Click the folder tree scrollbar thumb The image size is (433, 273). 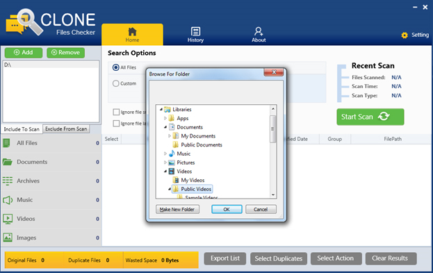[273, 129]
